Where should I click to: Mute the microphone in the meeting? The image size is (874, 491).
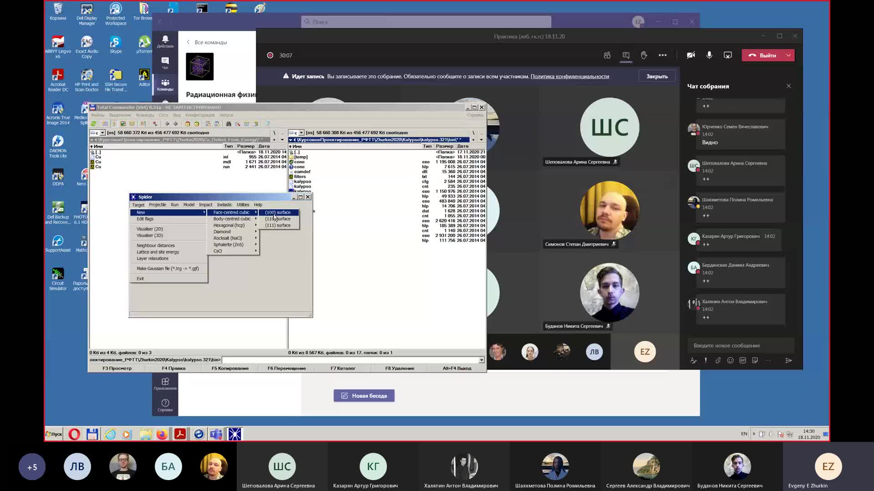click(x=709, y=55)
